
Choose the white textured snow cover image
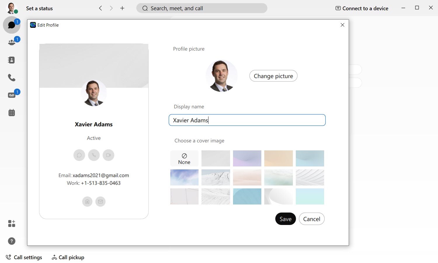tap(216, 196)
